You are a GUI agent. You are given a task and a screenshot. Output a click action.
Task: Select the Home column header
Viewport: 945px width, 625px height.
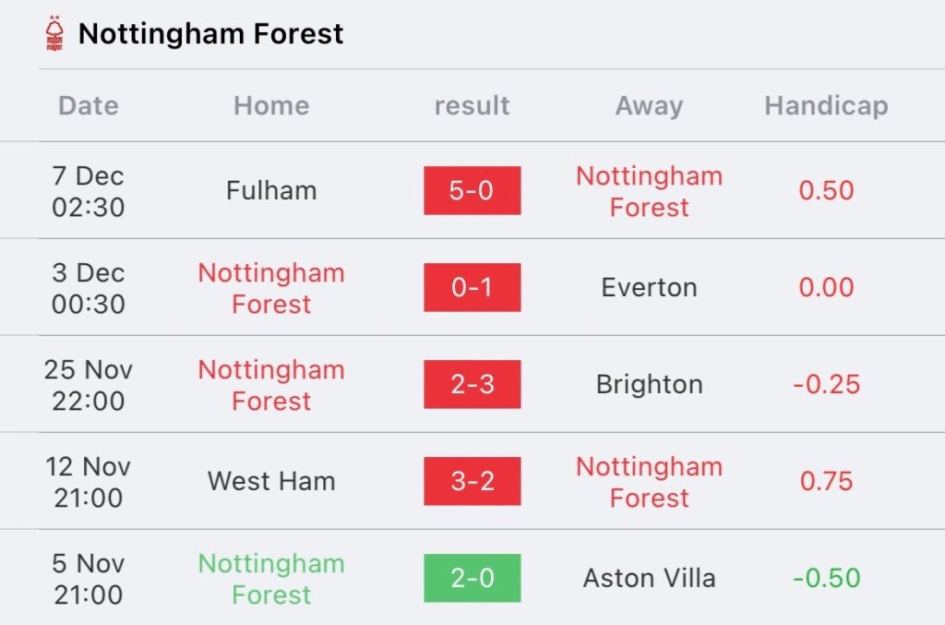[x=271, y=105]
